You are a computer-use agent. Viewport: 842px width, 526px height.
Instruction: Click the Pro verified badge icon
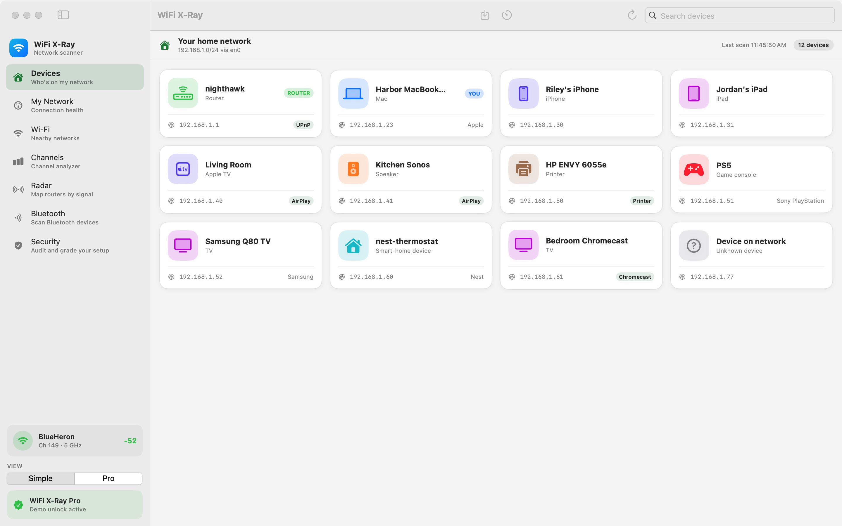(18, 505)
